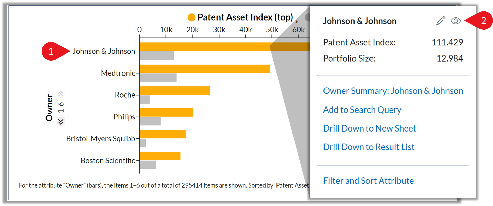Viewport: 493px width, 206px height.
Task: Click the gray Medtronic portfolio size bar
Action: 158,78
